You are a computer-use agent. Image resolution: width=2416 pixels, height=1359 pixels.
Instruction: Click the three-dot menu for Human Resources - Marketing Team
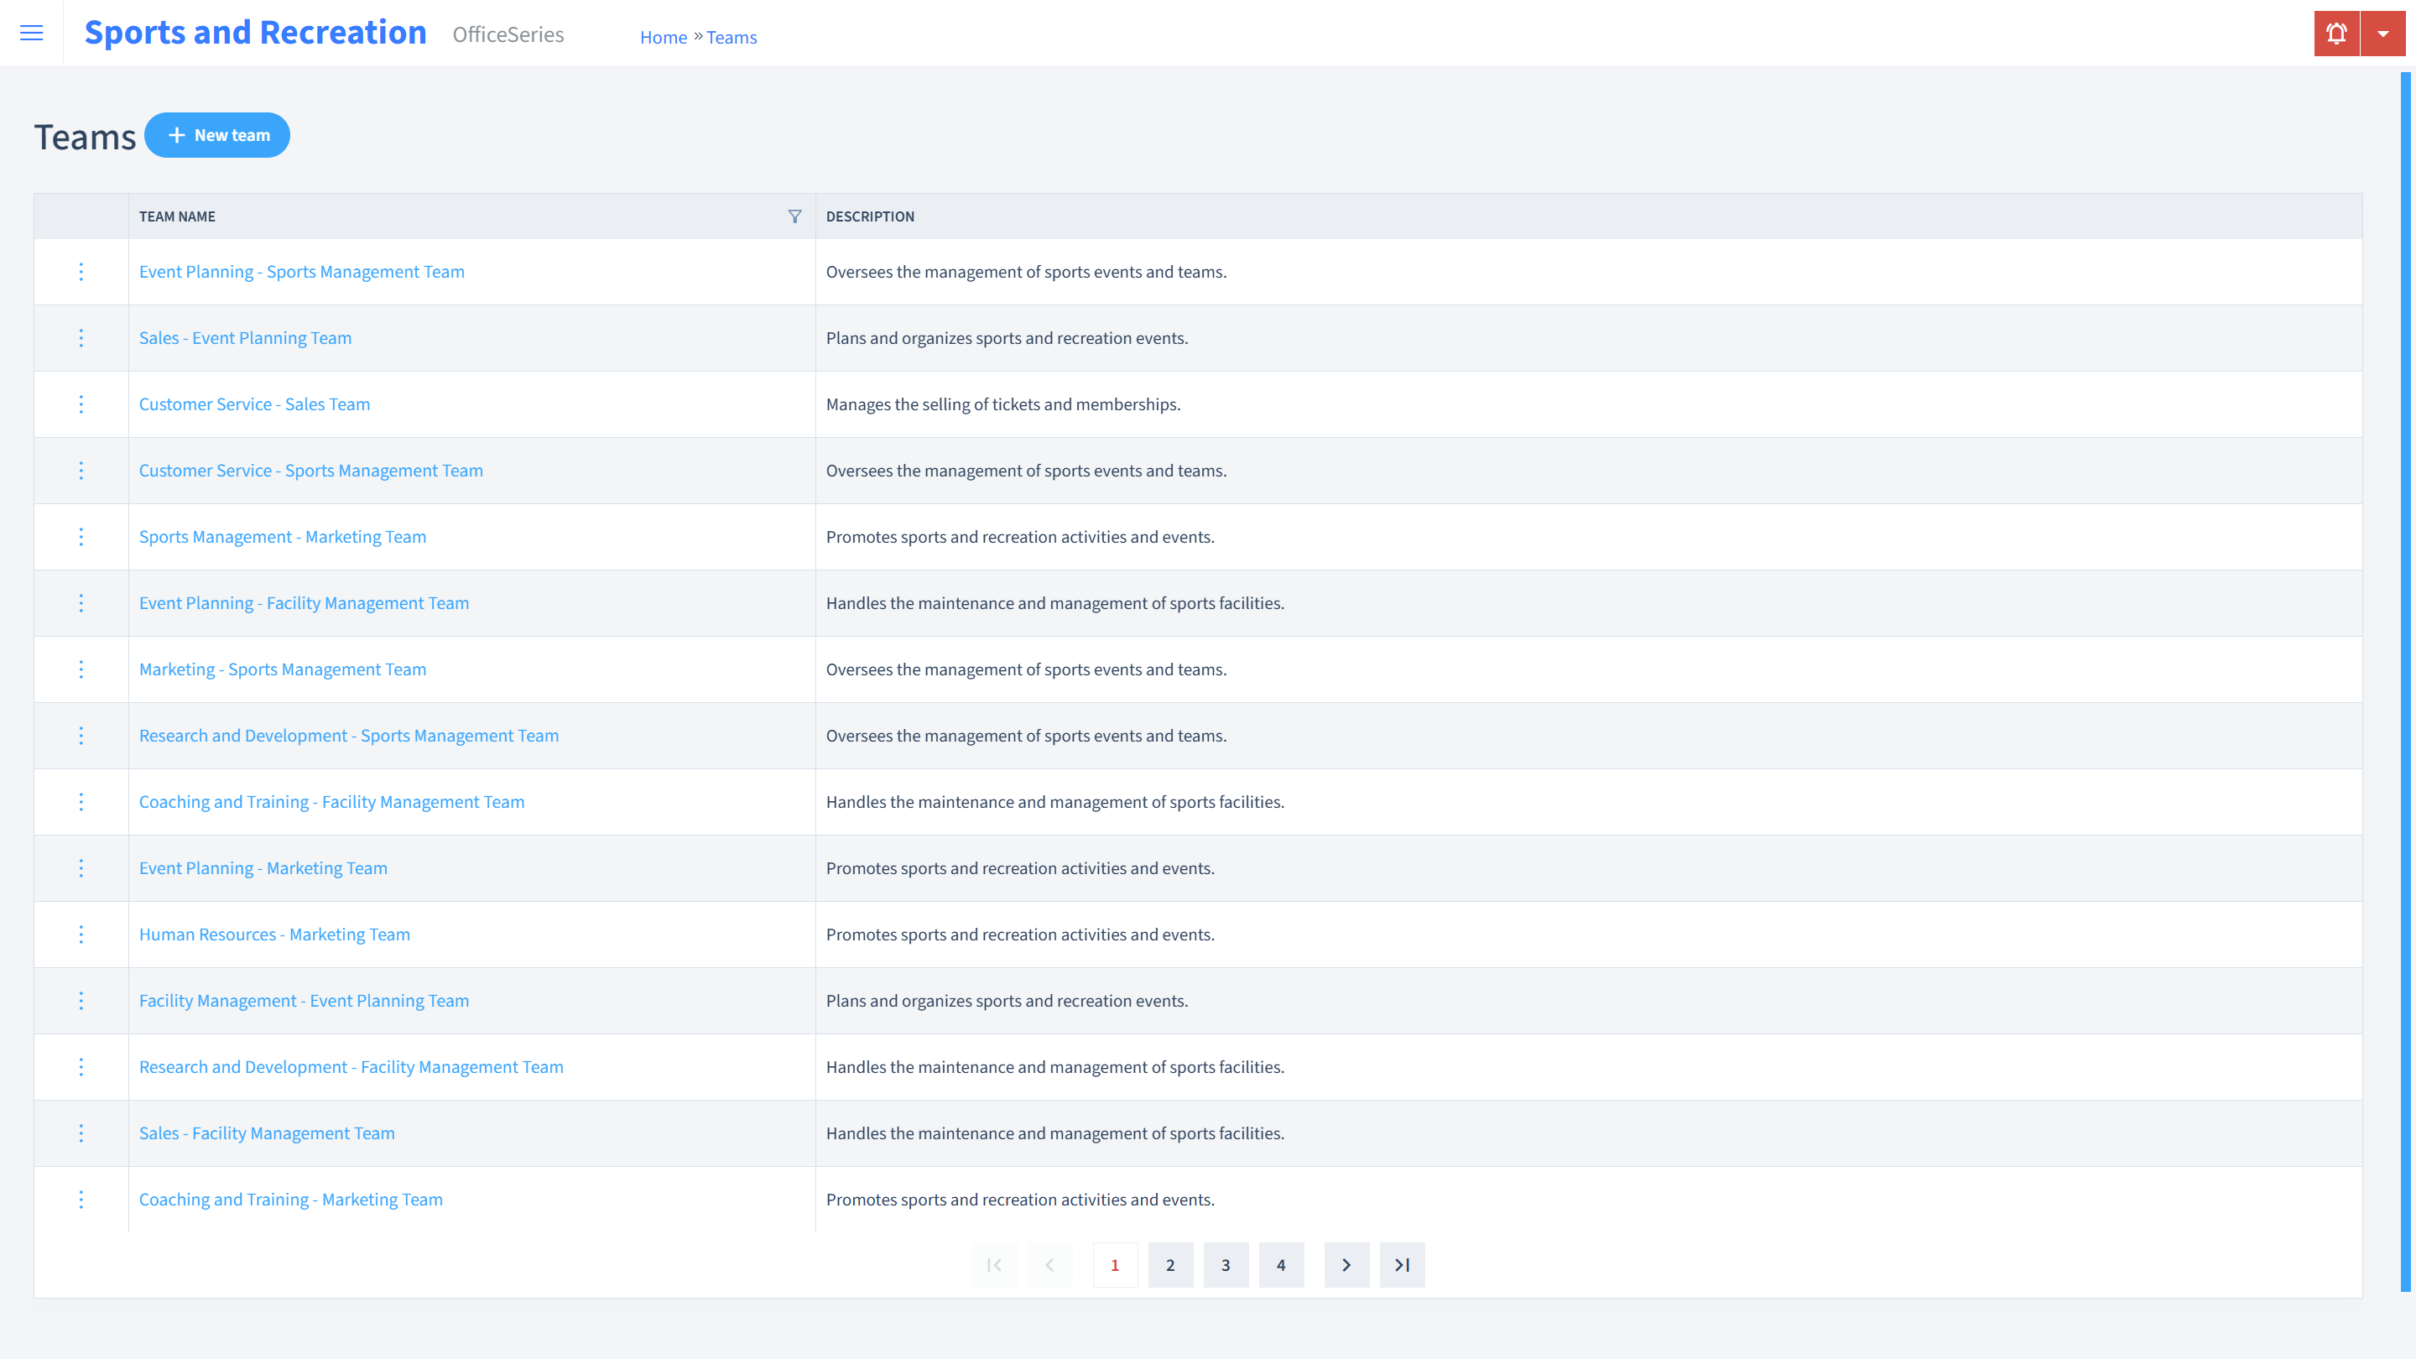click(80, 935)
